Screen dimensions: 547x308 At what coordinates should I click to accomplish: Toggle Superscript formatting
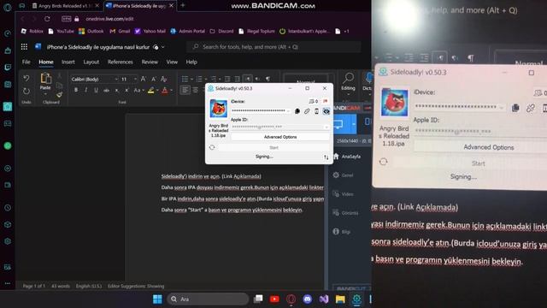point(126,91)
